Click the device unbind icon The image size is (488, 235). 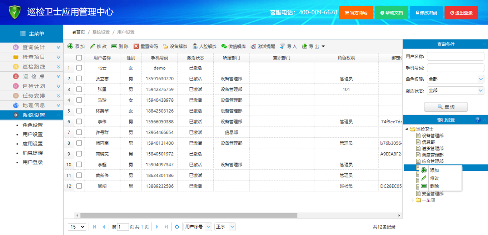[x=165, y=46]
